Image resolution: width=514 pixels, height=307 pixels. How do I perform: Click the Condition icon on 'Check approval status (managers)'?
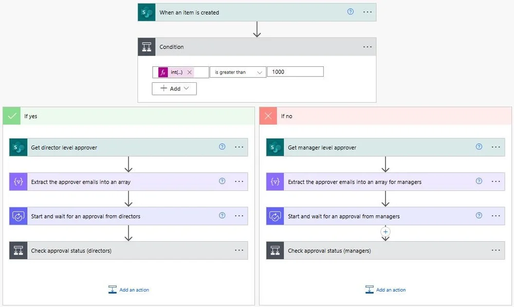pyautogui.click(x=274, y=250)
